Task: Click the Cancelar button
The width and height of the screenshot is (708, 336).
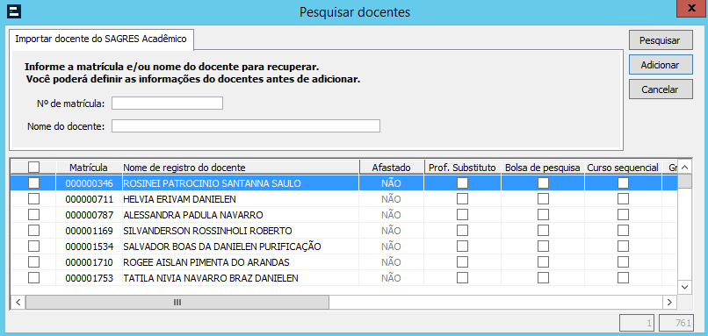Action: tap(660, 89)
